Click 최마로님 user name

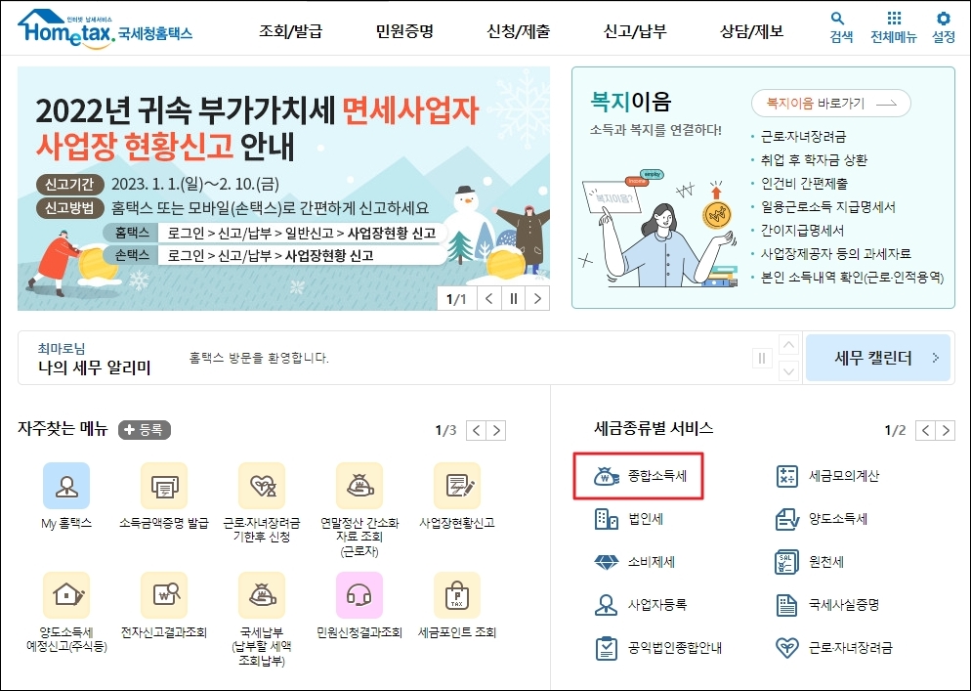point(62,348)
